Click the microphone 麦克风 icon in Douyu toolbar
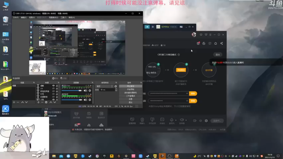283x159 pixels. tap(172, 120)
